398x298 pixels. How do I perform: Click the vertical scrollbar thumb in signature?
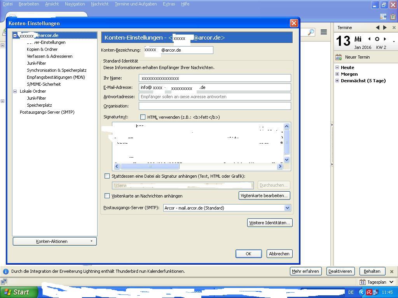tap(286, 142)
